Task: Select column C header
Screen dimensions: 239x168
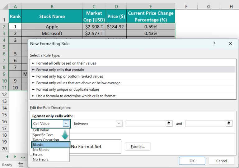Action: click(94, 7)
